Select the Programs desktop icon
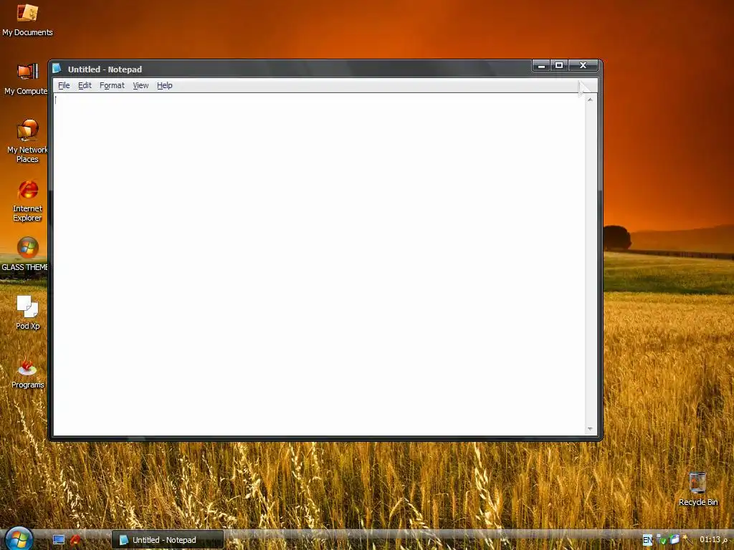734x550 pixels. 28,372
